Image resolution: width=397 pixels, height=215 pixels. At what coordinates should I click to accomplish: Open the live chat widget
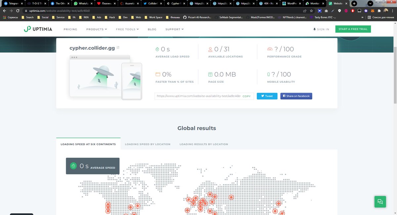click(380, 201)
